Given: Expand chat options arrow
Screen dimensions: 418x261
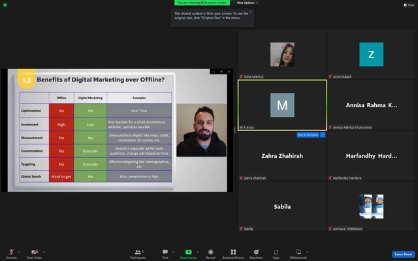Looking at the screenshot, I should tap(173, 252).
